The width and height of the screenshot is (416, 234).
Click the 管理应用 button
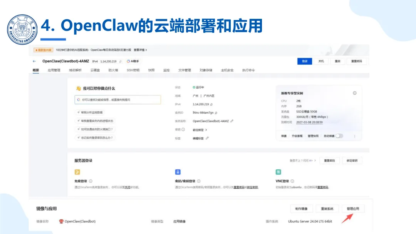coord(353,209)
